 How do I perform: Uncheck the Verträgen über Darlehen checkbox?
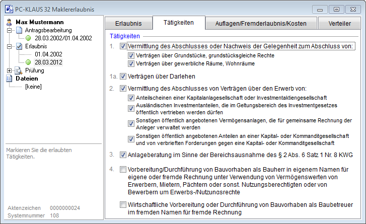click(123, 77)
